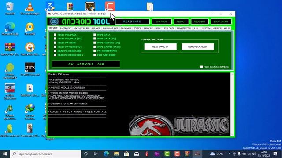The width and height of the screenshot is (282, 158).
Task: Open the NckBox Spreadtrum desktop icon
Action: tap(10, 111)
